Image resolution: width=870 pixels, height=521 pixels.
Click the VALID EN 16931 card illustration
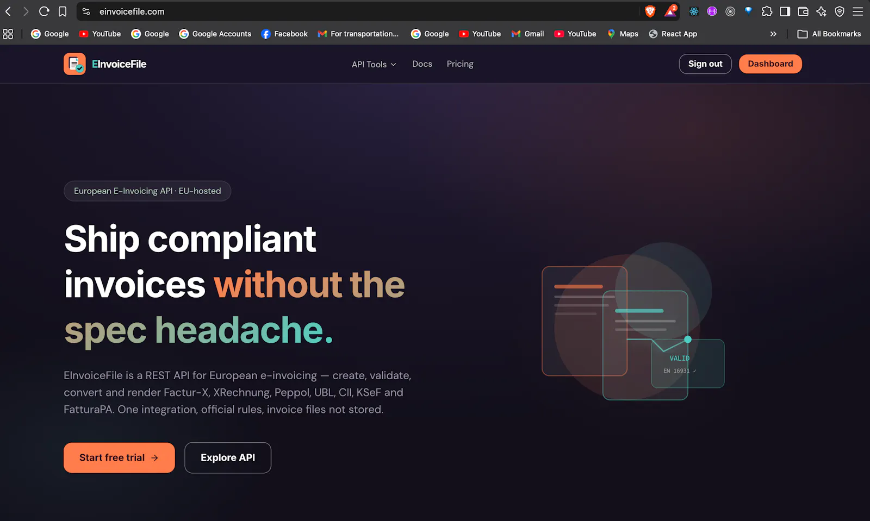coord(688,363)
